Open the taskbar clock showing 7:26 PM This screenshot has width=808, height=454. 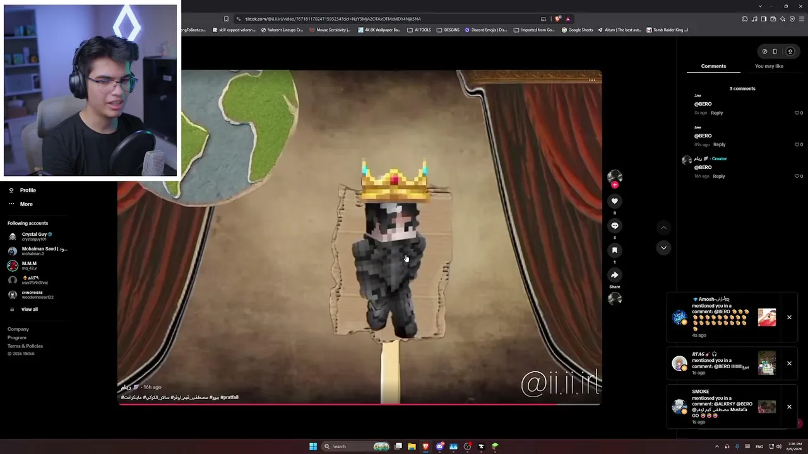[x=795, y=446]
